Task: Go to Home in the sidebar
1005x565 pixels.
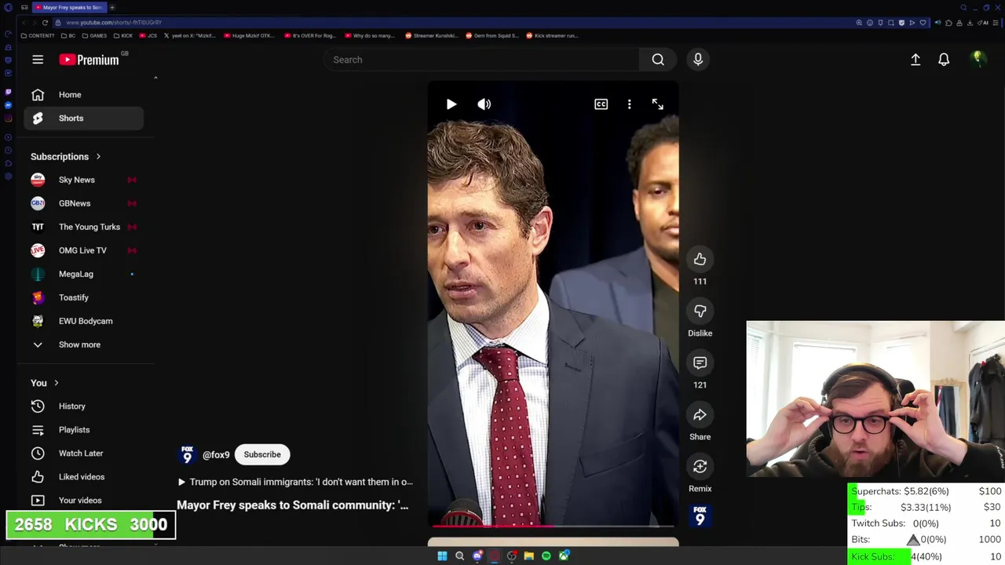Action: tap(84, 95)
